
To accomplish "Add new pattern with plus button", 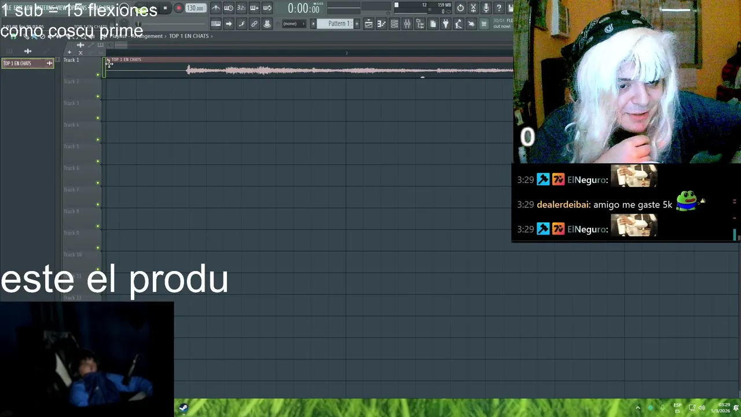I will 357,24.
